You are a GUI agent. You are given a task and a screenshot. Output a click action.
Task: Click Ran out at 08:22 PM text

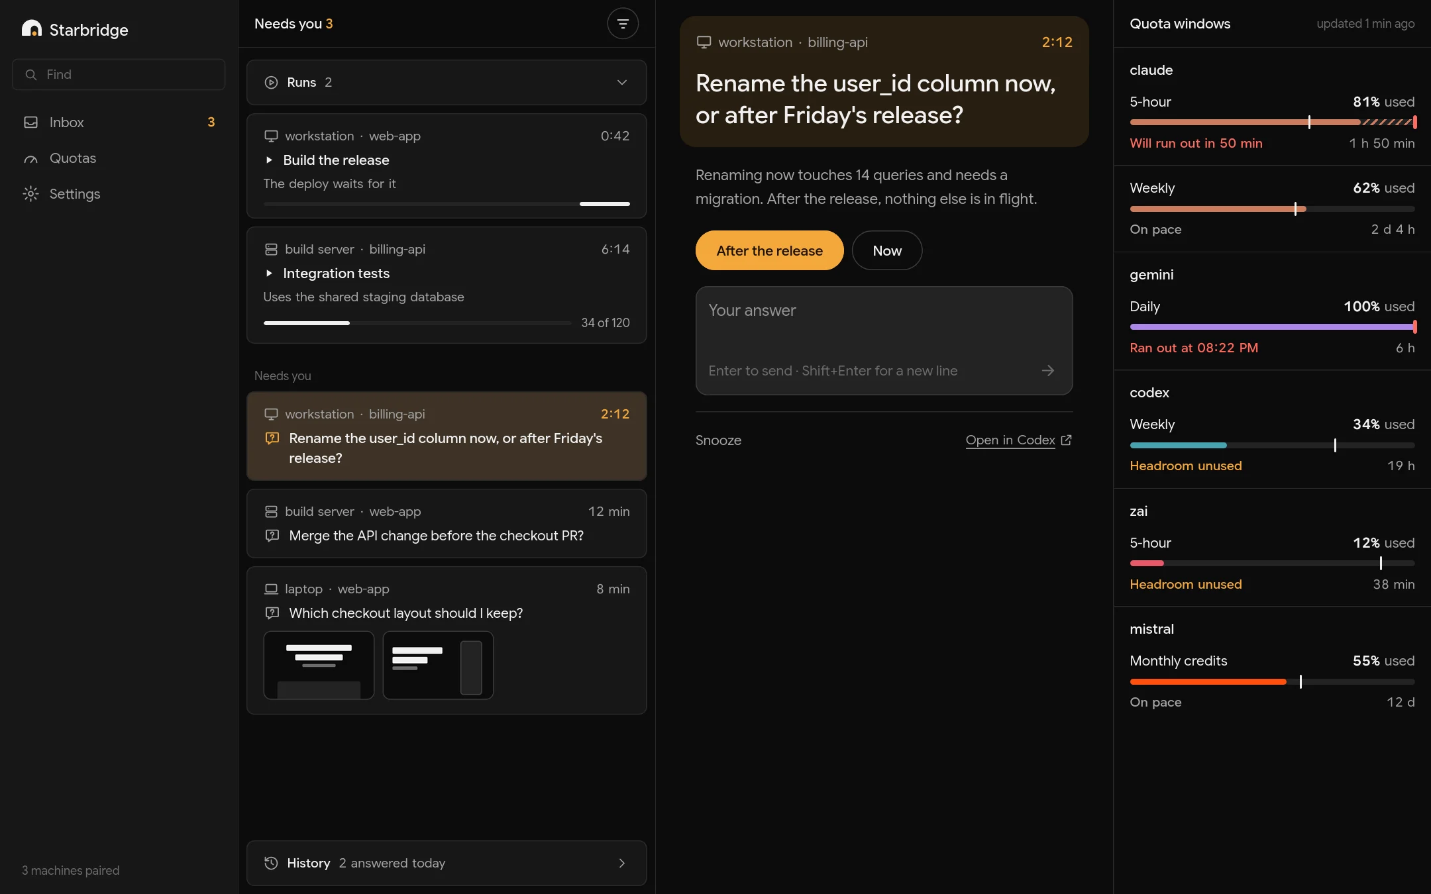point(1194,348)
